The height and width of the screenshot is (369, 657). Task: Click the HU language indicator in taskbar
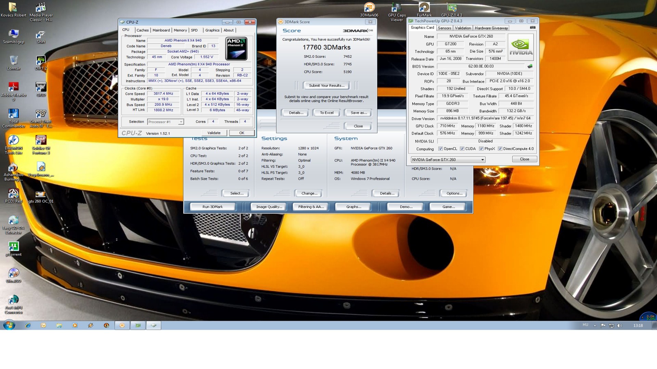click(x=585, y=325)
